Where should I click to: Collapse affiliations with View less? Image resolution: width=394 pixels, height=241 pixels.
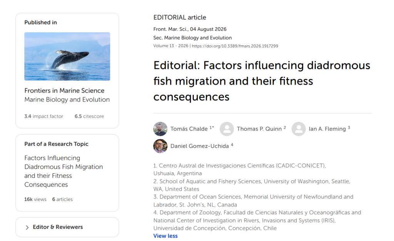click(165, 236)
